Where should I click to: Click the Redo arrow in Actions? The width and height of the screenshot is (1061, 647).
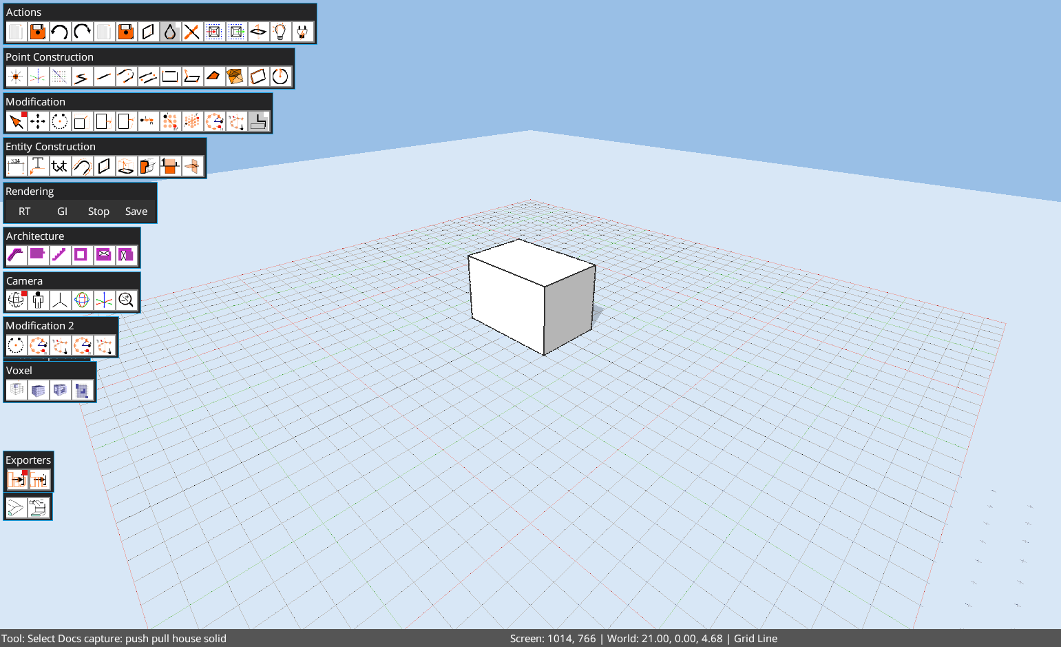[82, 32]
